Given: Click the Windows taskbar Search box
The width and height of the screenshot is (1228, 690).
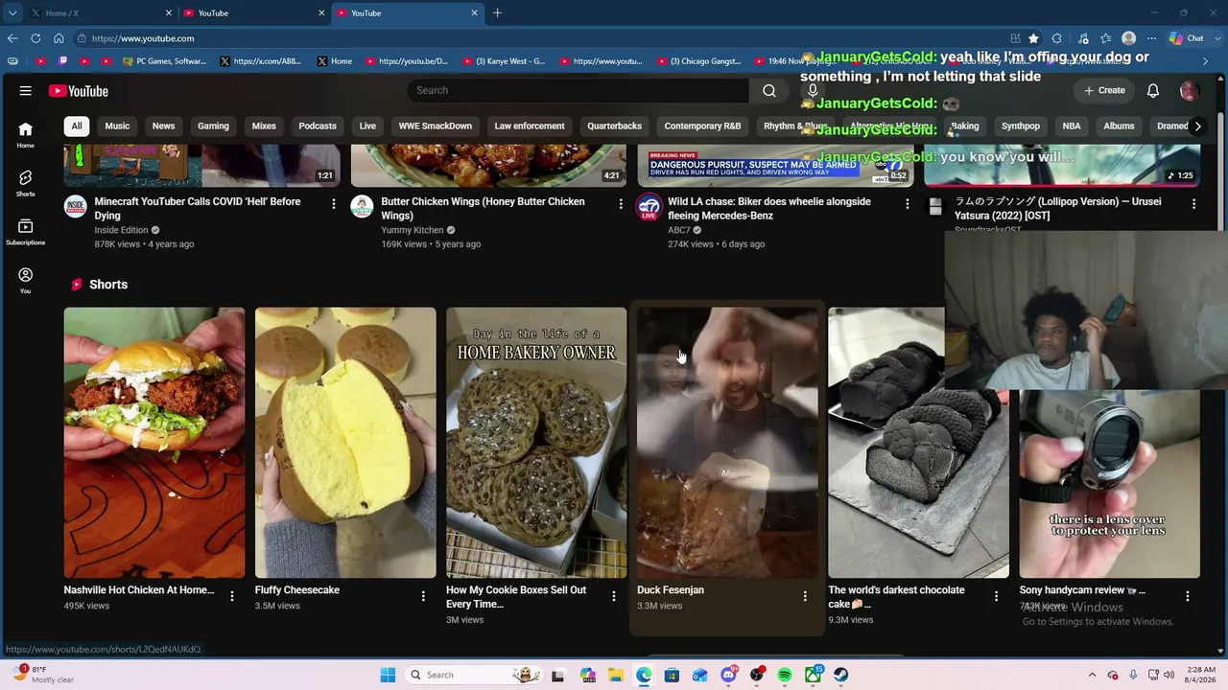Looking at the screenshot, I should click(x=474, y=675).
